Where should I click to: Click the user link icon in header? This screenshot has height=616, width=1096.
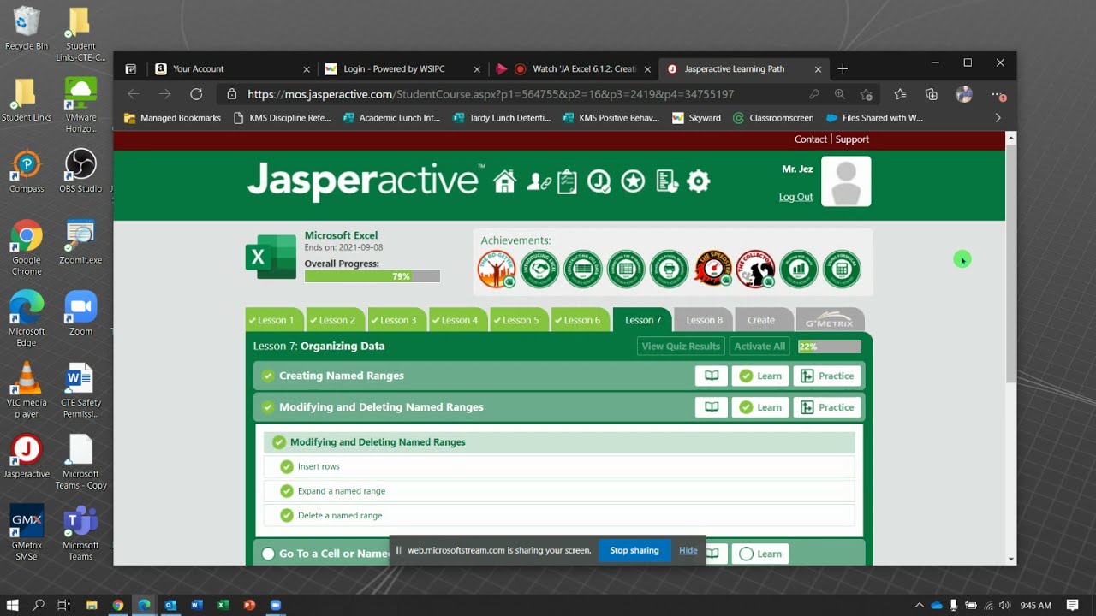(539, 181)
